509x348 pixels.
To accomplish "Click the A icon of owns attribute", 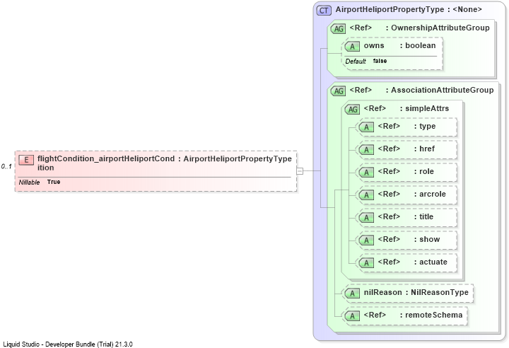I will [x=352, y=47].
